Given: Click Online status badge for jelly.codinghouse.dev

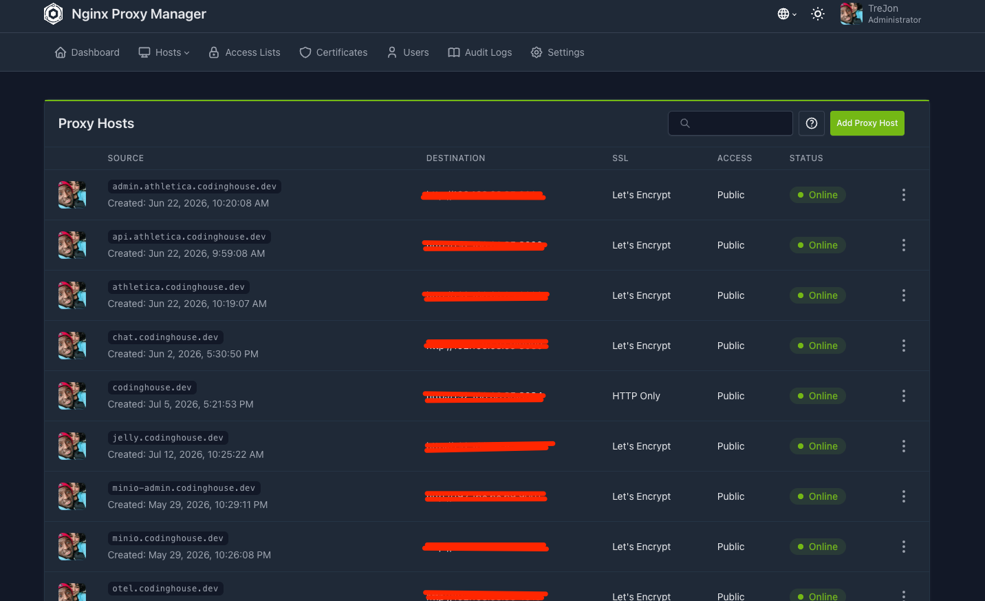Looking at the screenshot, I should (x=817, y=446).
